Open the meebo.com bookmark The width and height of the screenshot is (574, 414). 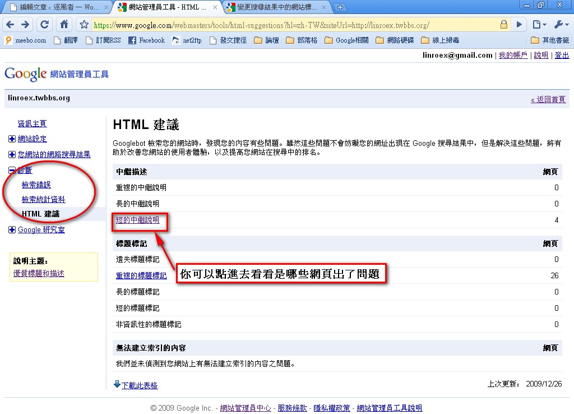pos(26,40)
